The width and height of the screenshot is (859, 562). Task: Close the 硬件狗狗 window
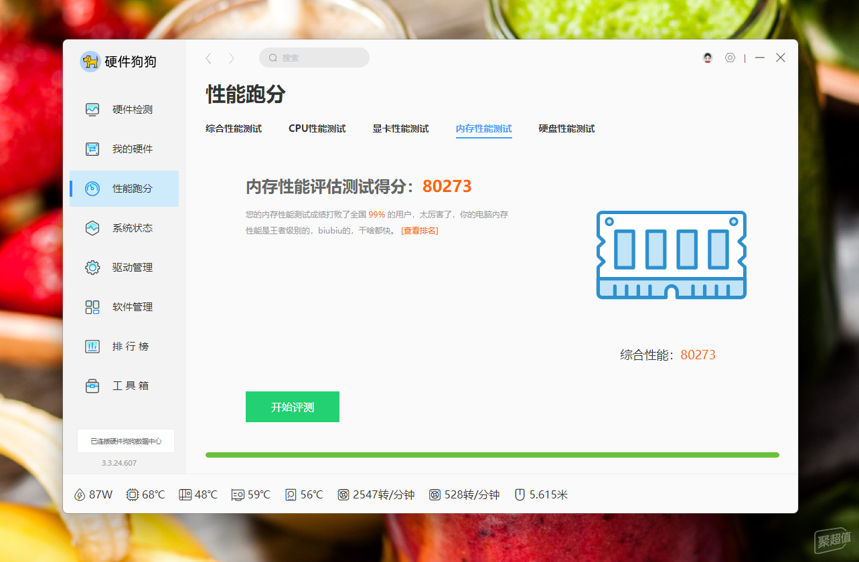click(781, 58)
